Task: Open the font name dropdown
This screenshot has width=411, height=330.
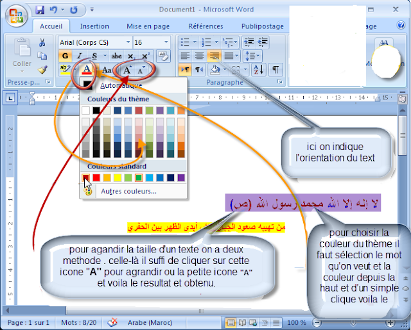Action: pos(128,42)
